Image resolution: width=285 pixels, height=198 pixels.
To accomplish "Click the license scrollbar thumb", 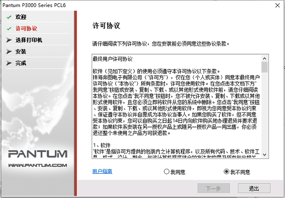I will coord(265,67).
